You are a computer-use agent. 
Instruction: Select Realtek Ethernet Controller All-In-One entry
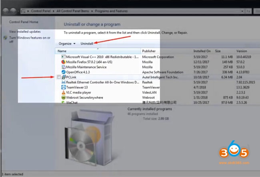[102, 82]
